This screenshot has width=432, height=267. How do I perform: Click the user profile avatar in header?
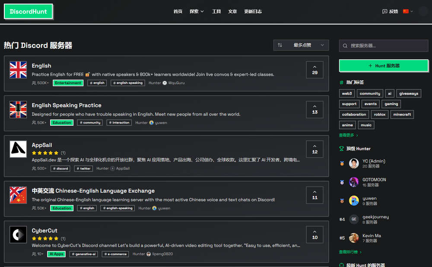pyautogui.click(x=423, y=11)
